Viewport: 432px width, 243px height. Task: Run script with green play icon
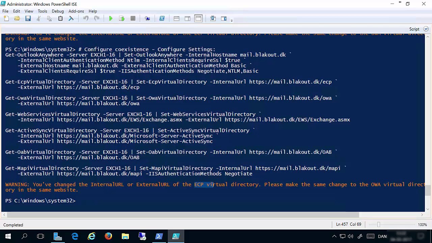point(111,19)
